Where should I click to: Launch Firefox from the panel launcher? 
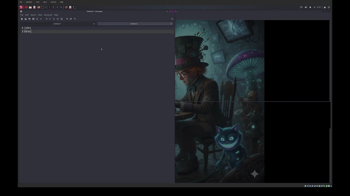[x=39, y=7]
